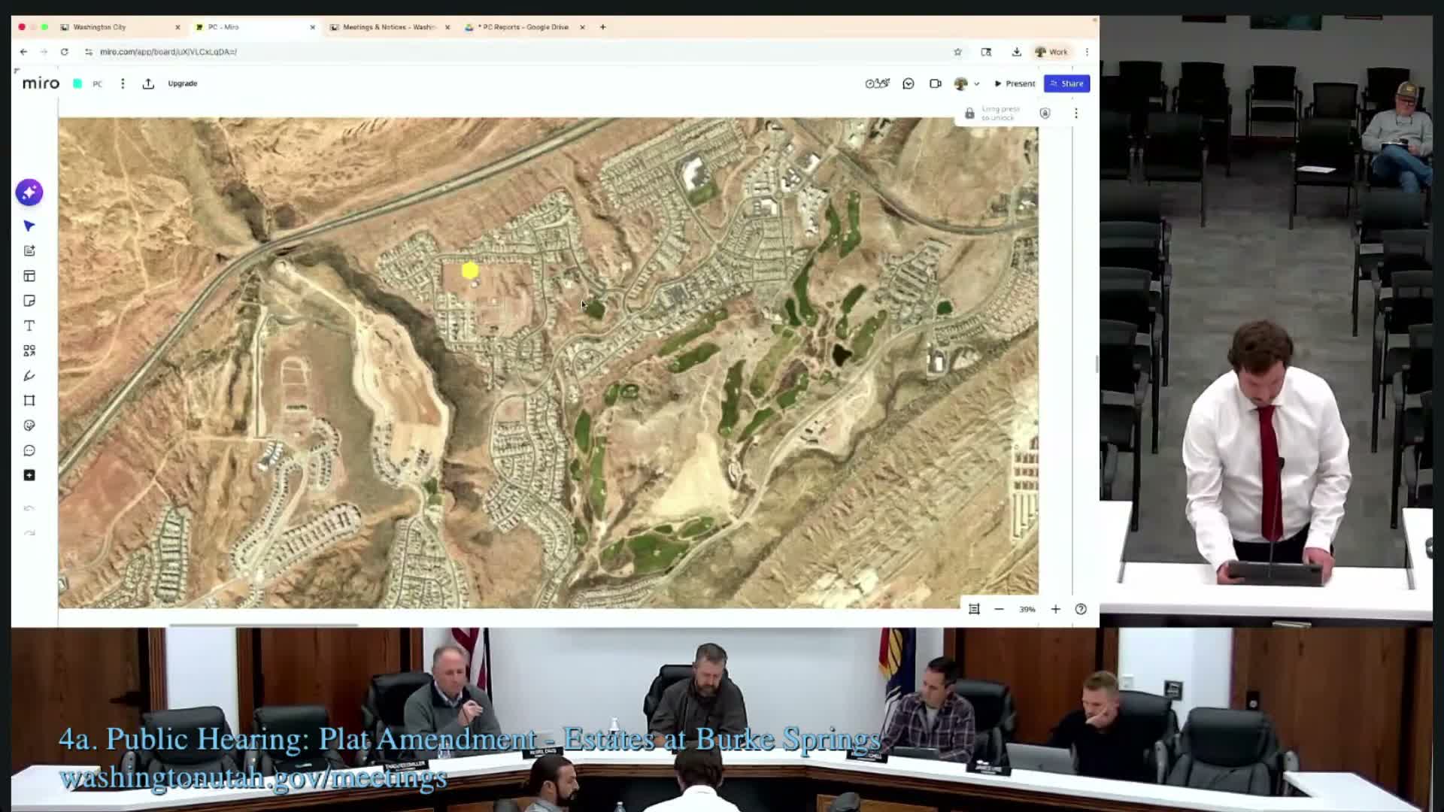Bookmark the page with the star icon
Image resolution: width=1444 pixels, height=812 pixels.
957,52
